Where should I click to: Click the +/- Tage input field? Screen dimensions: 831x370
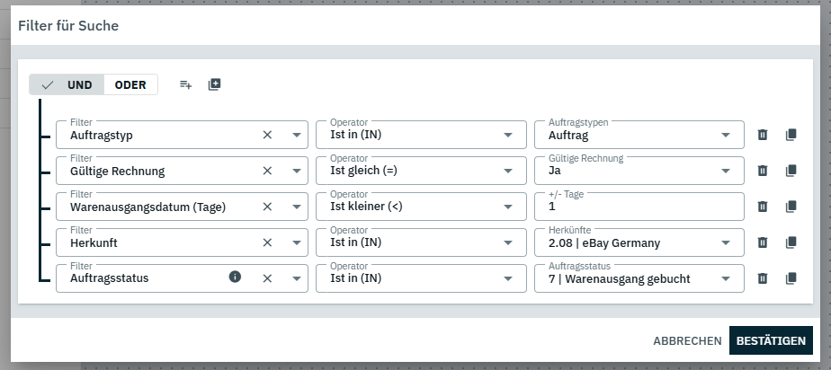[639, 207]
